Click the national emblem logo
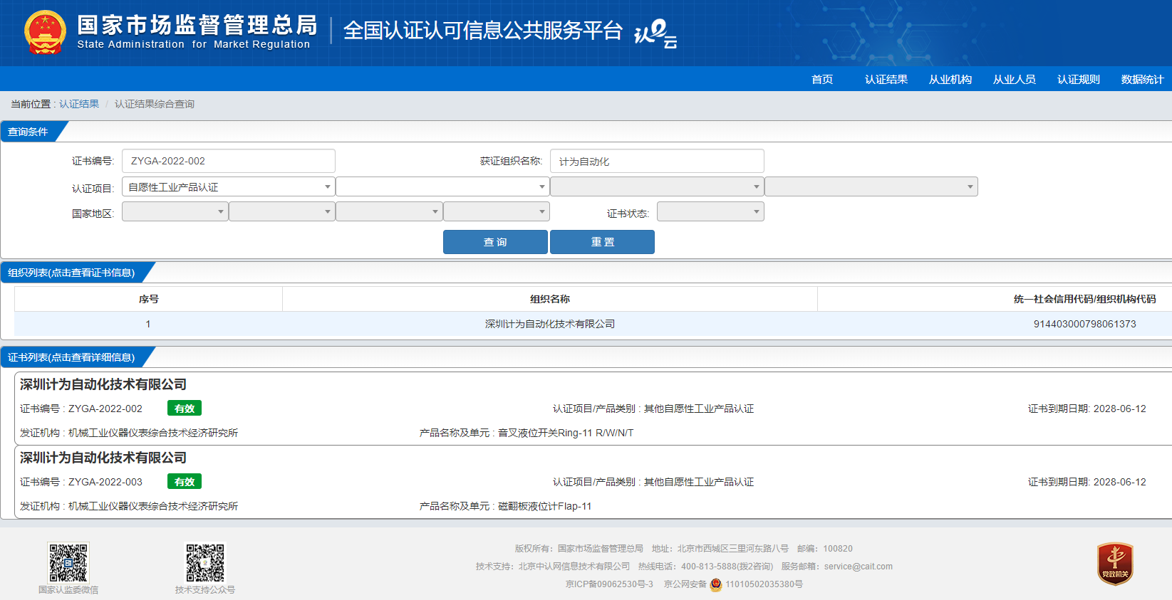 [x=45, y=33]
